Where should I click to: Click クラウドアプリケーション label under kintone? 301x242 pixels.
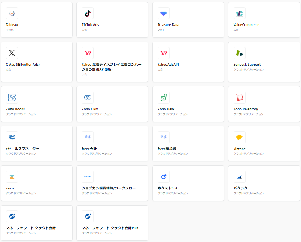[x=249, y=153]
